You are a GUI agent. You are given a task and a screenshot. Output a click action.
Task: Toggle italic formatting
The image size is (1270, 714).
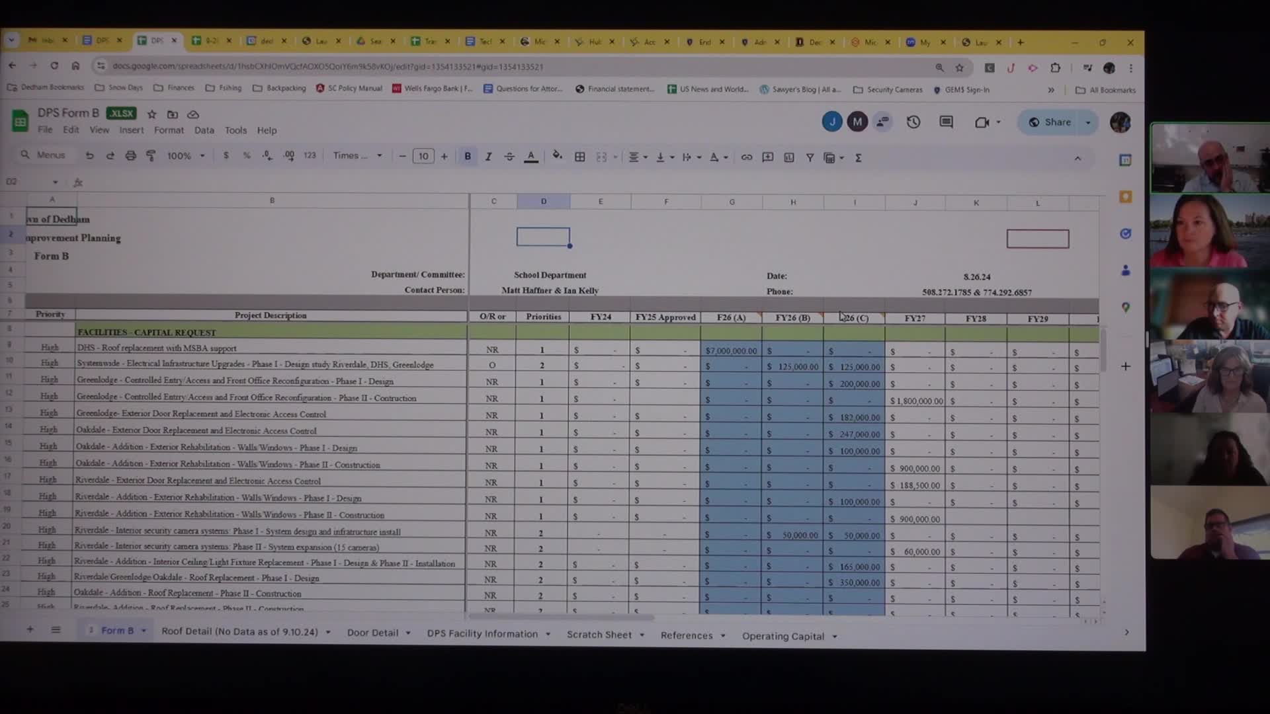tap(488, 157)
